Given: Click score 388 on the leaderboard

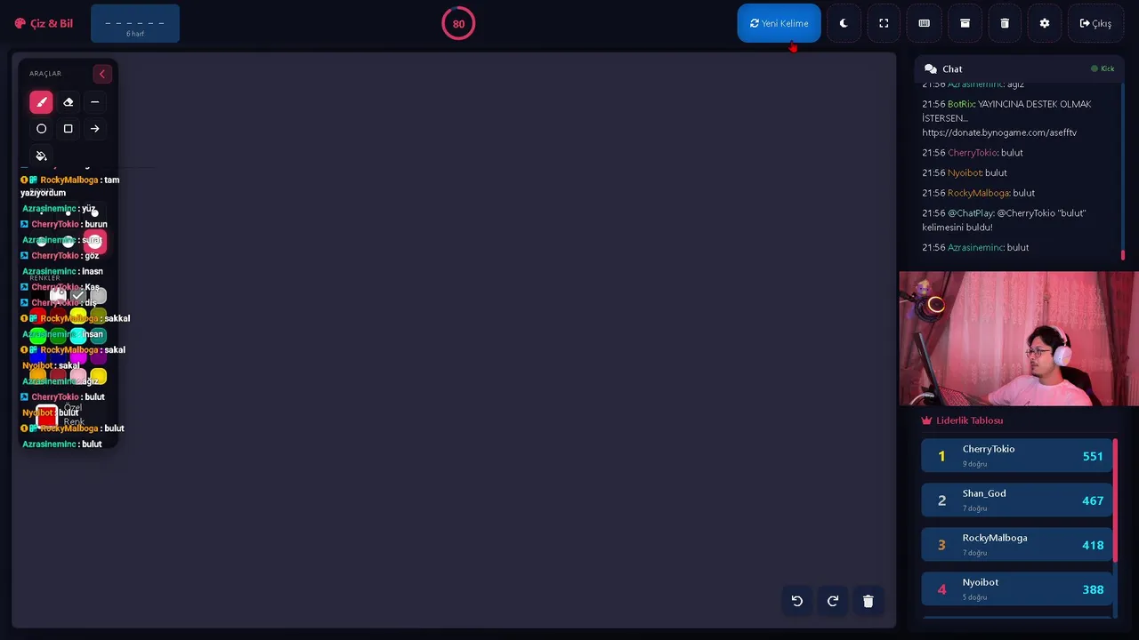Looking at the screenshot, I should pos(1093,589).
